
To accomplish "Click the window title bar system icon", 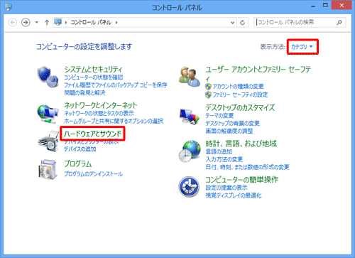I will [x=8, y=7].
